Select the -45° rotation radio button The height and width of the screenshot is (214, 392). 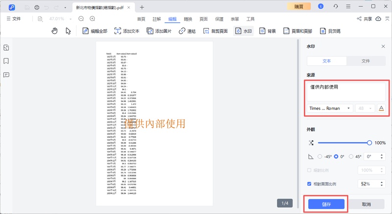[320, 157]
